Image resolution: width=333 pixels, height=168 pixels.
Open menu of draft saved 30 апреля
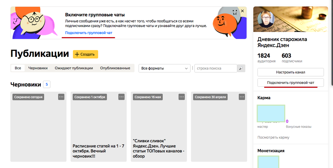tap(242, 97)
